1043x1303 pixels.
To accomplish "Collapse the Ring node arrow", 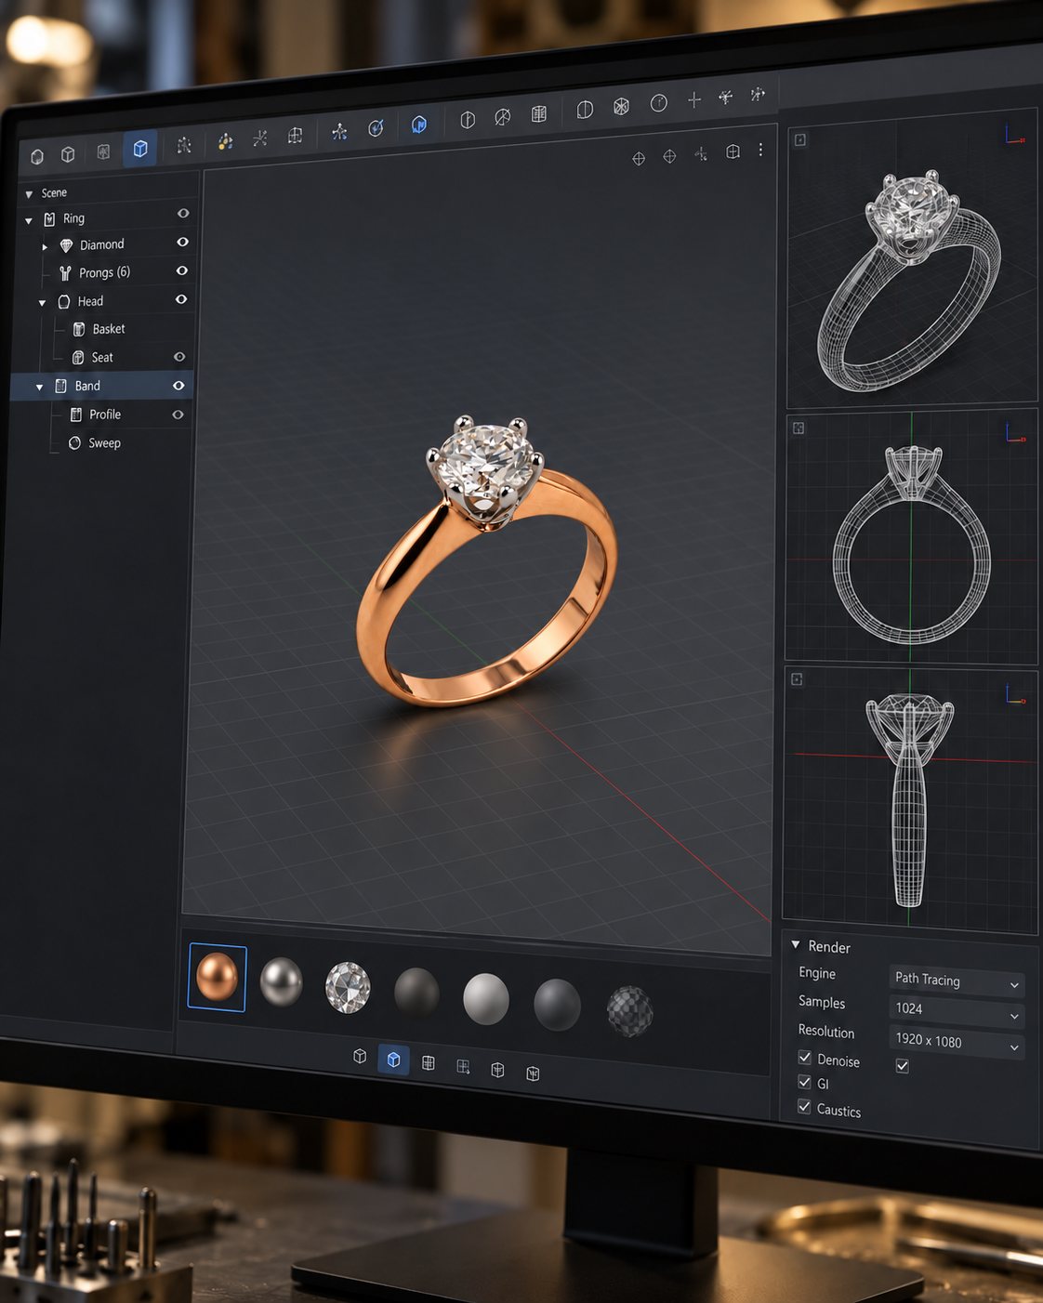I will (29, 221).
